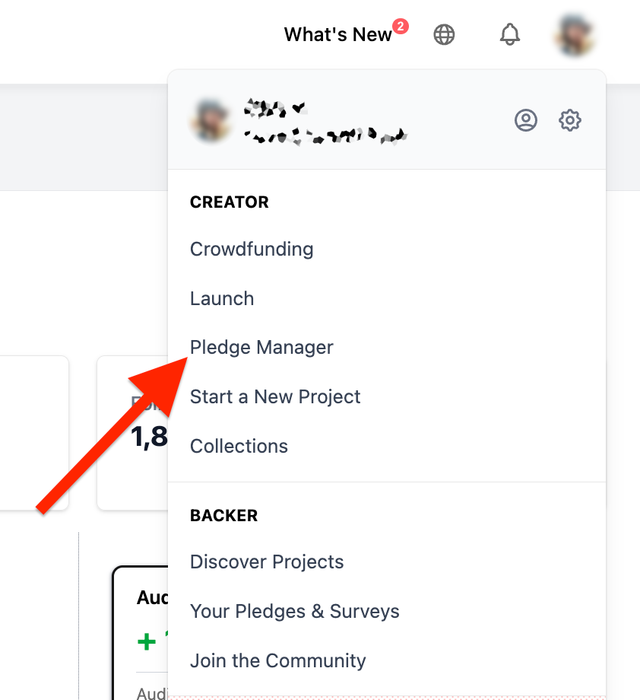Click the BACKER section heading

pyautogui.click(x=223, y=515)
